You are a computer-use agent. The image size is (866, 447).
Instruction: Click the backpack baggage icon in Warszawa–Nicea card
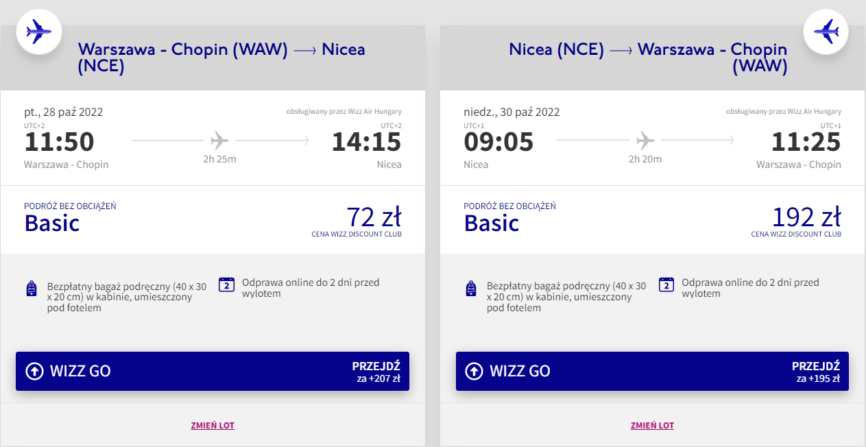[32, 289]
